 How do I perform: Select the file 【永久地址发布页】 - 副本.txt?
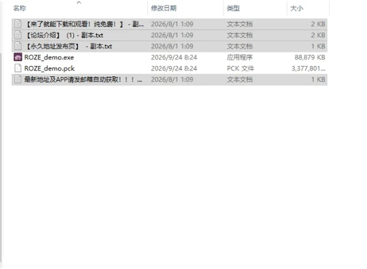68,46
